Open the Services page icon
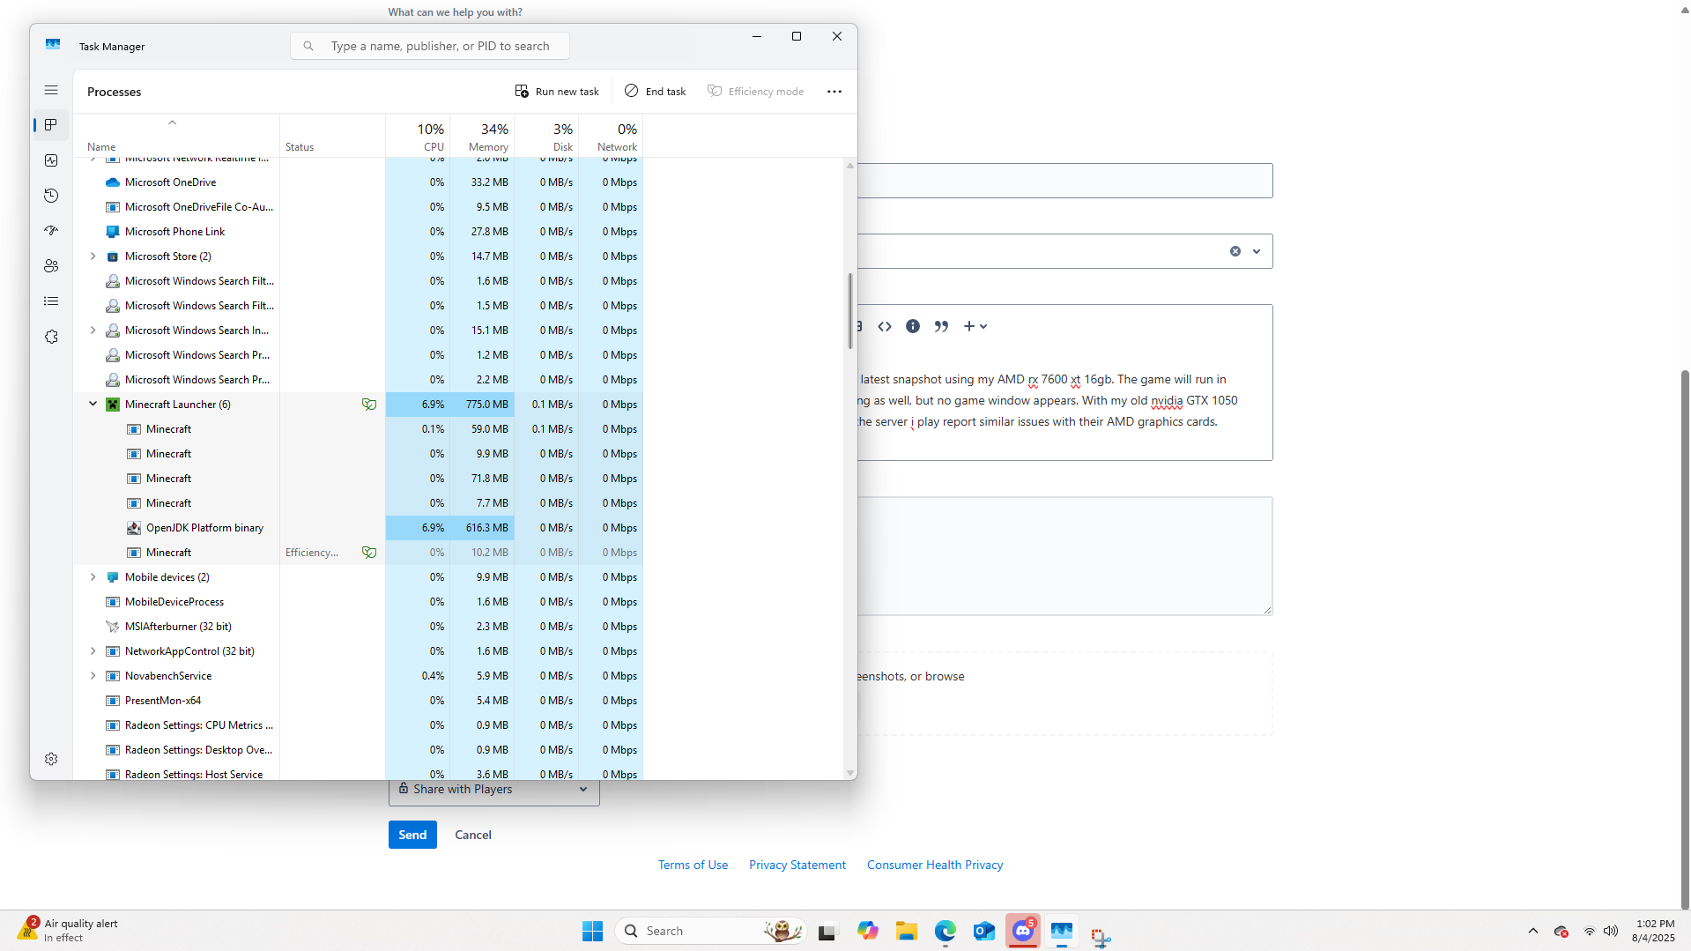The image size is (1691, 951). pyautogui.click(x=51, y=337)
